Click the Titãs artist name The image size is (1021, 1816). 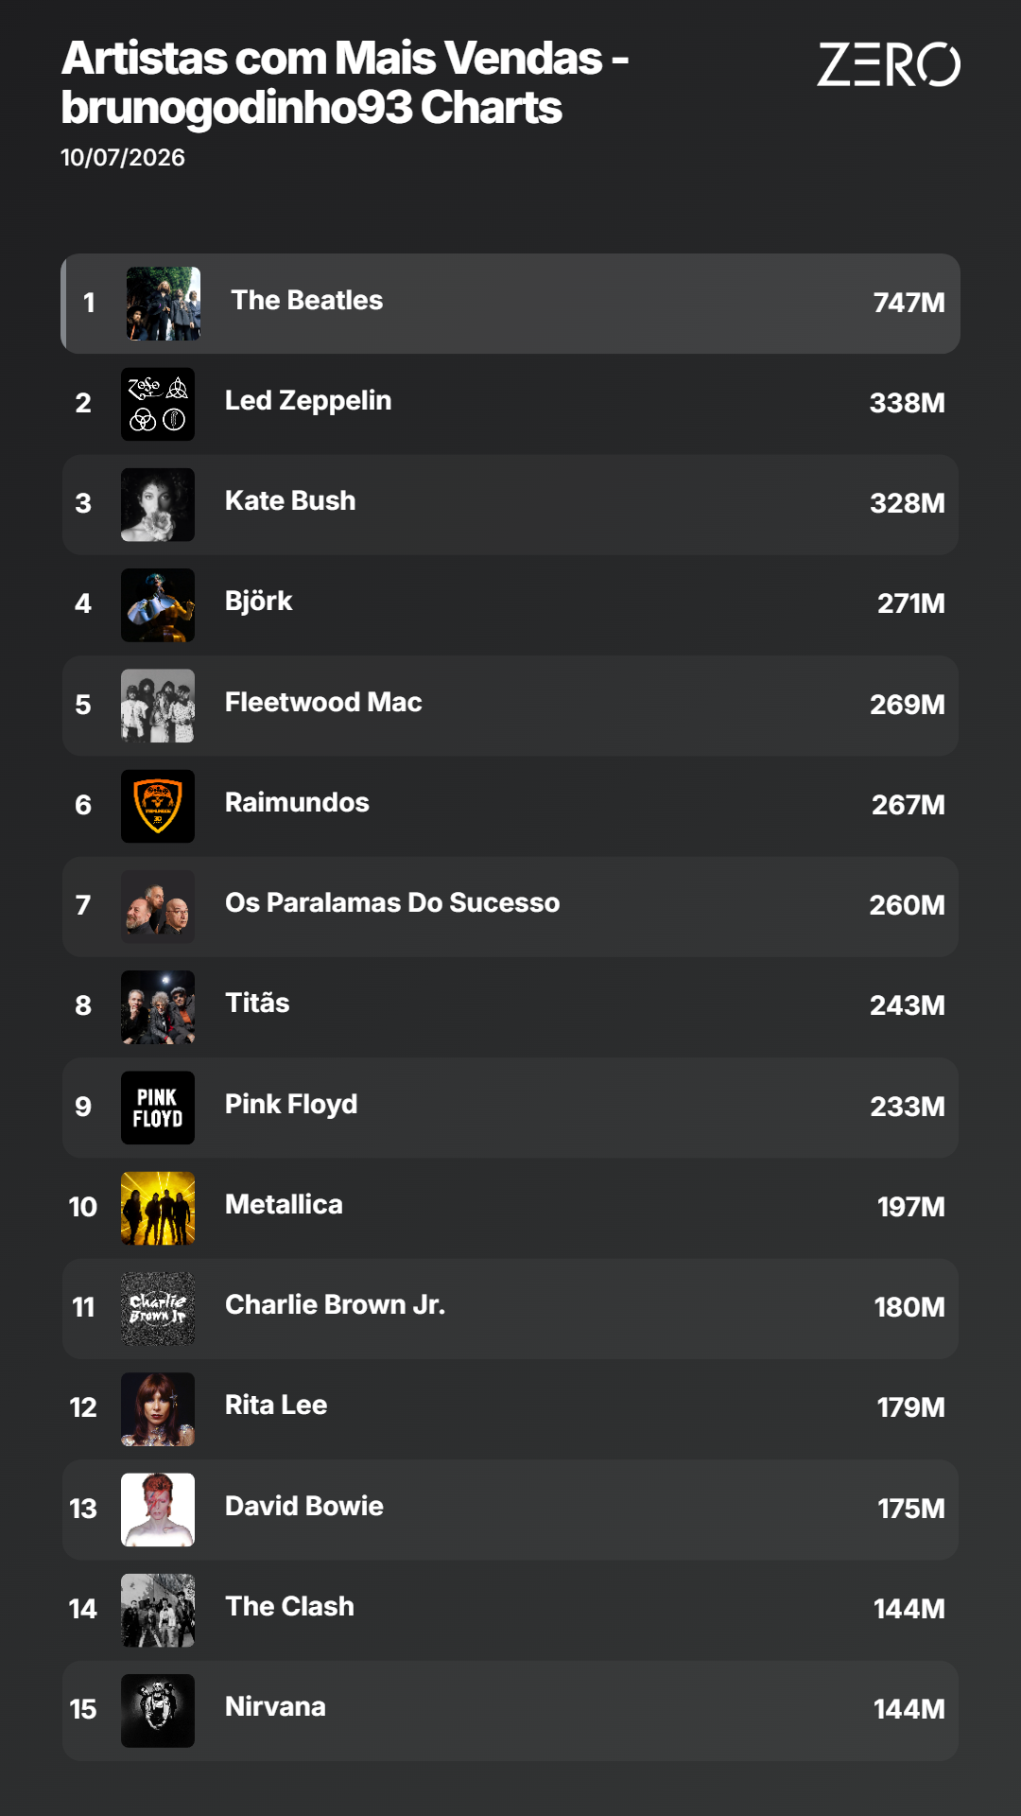257,1003
